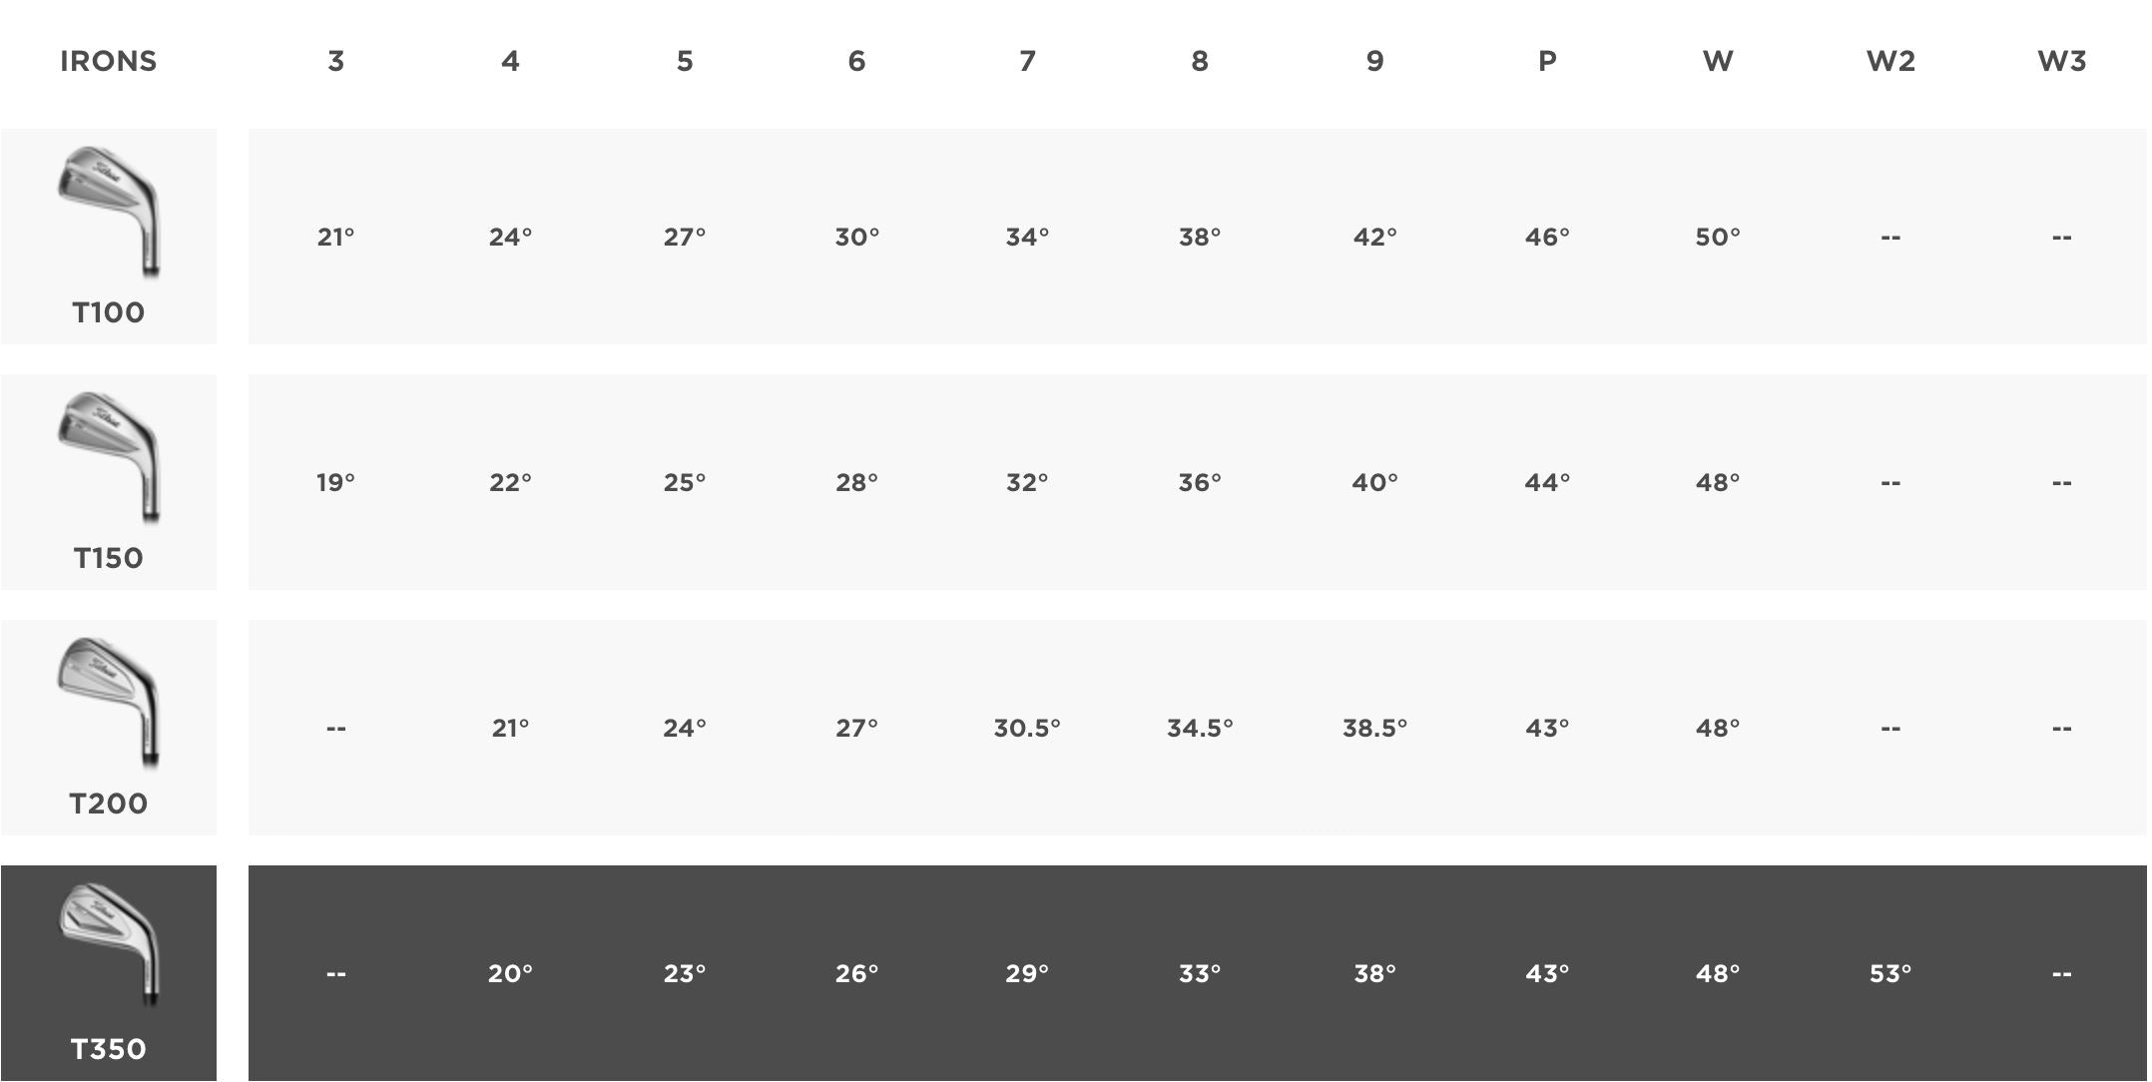
Task: Click the 19° loft for T150
Action: [x=335, y=483]
